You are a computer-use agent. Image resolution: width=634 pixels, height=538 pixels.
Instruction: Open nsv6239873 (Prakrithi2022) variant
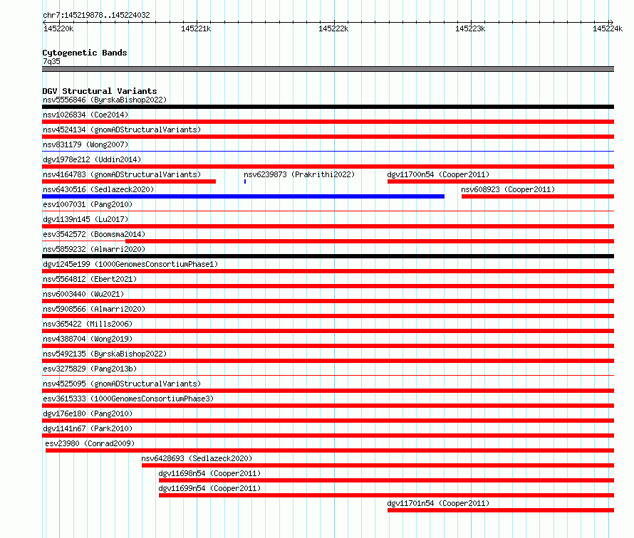tap(299, 174)
